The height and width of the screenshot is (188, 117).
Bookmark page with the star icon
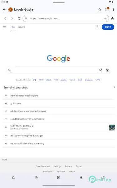[x=100, y=10]
